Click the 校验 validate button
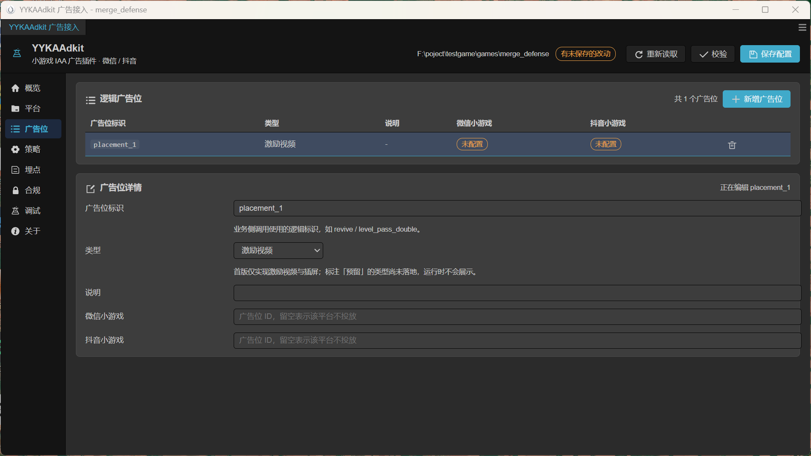The height and width of the screenshot is (456, 811). point(713,54)
